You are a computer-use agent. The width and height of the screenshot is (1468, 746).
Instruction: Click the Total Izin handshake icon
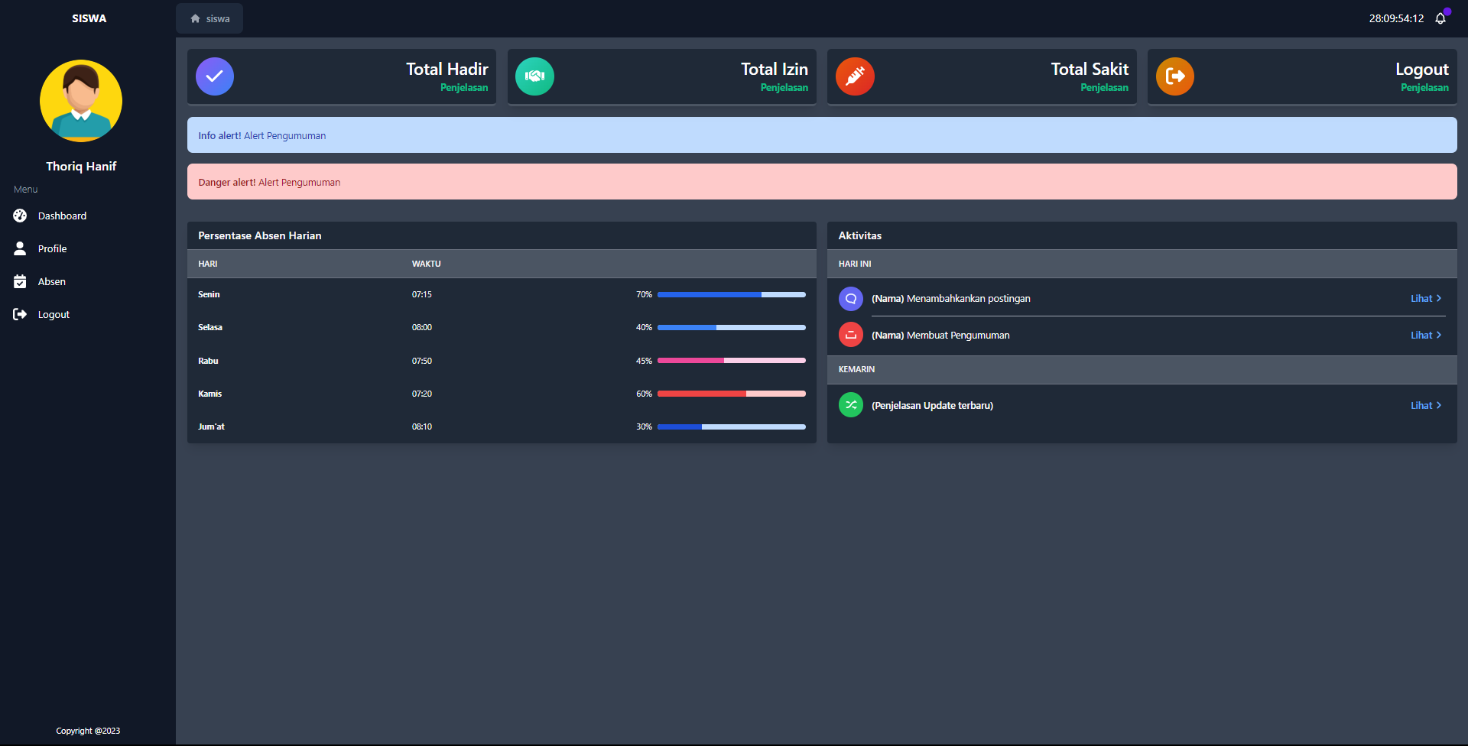point(534,76)
